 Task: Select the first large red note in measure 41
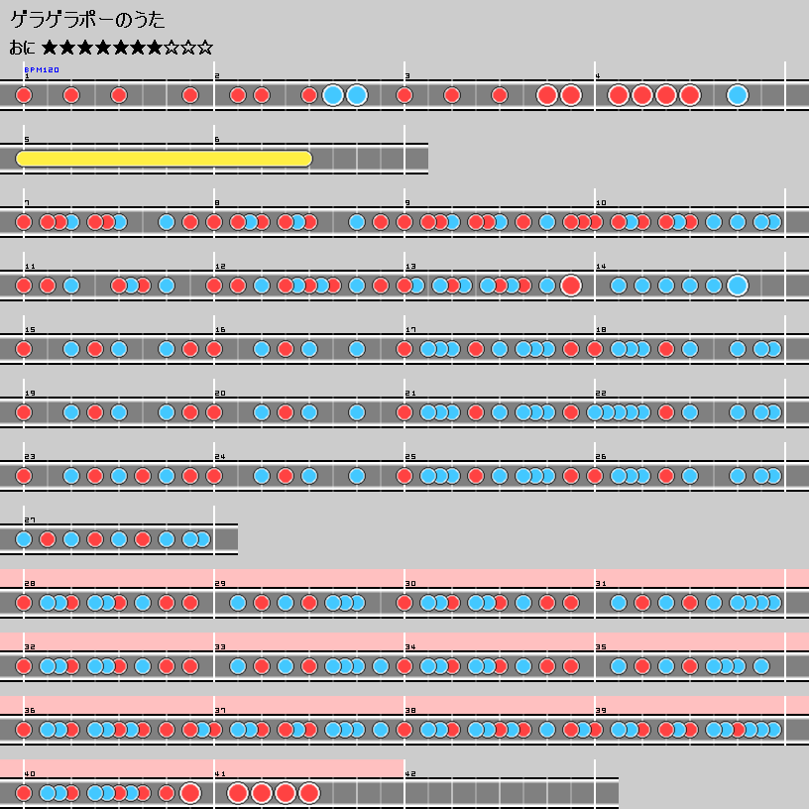point(238,793)
